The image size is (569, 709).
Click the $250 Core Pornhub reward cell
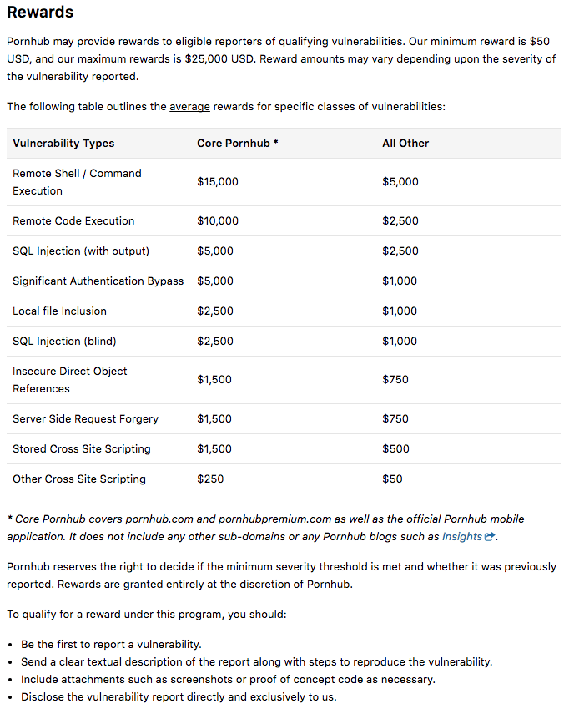(210, 479)
